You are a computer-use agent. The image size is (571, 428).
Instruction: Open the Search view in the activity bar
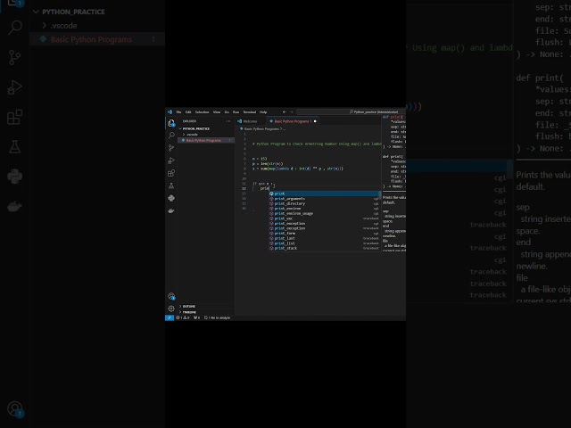click(x=171, y=136)
